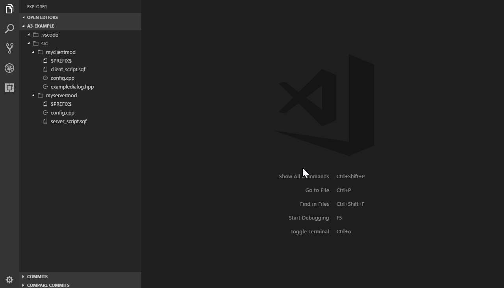Select the myservermod folder label
Viewport: 504px width, 288px height.
point(61,95)
